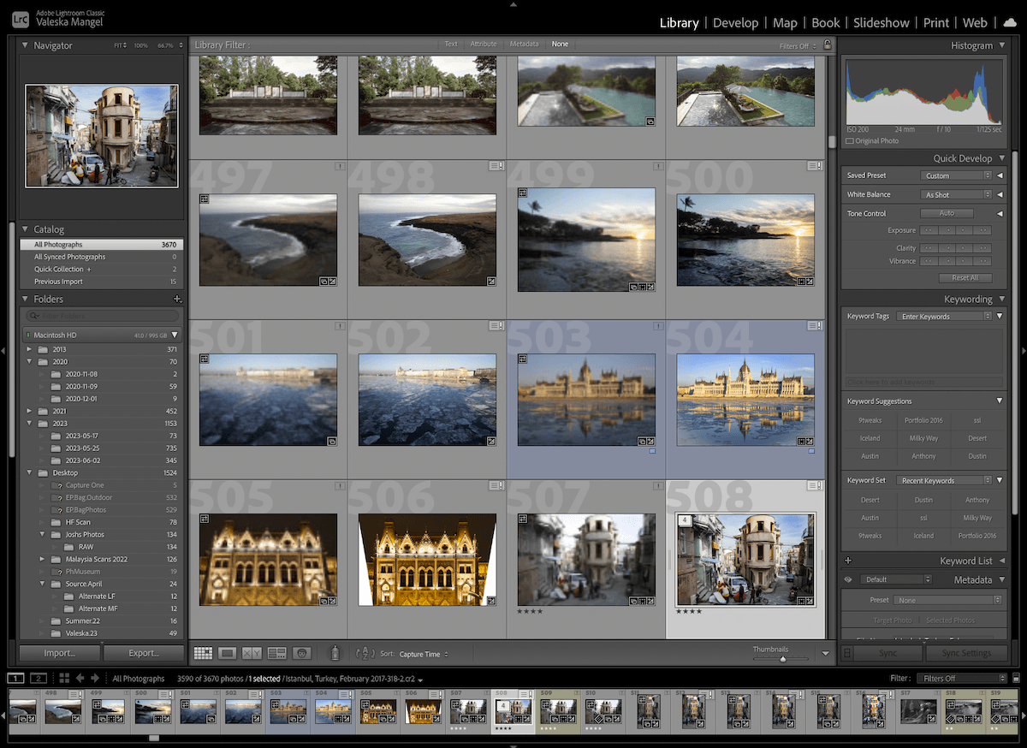The image size is (1027, 748).
Task: Select the Survey view icon
Action: 276,652
